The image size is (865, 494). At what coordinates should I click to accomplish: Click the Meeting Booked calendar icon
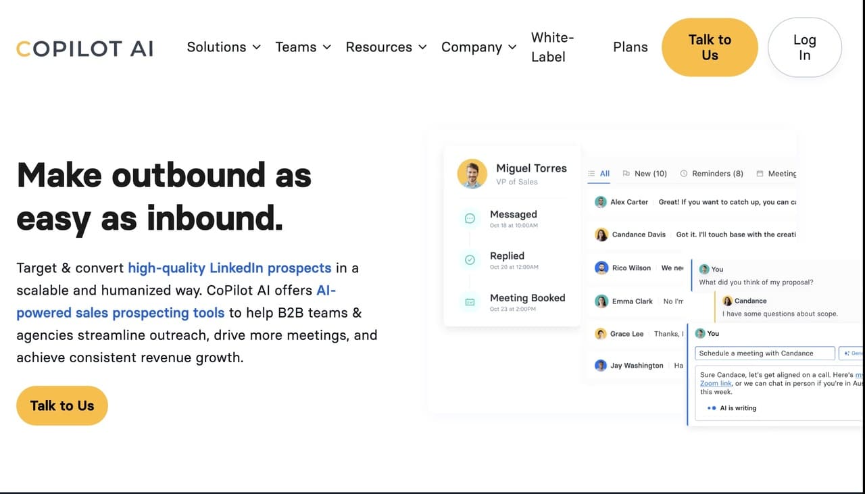pyautogui.click(x=470, y=302)
